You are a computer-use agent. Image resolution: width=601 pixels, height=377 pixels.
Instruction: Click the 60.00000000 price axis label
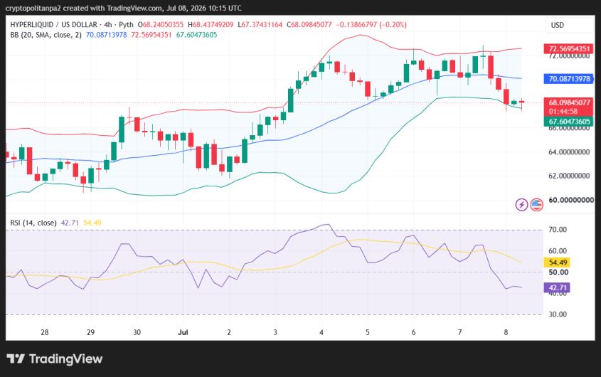[570, 200]
